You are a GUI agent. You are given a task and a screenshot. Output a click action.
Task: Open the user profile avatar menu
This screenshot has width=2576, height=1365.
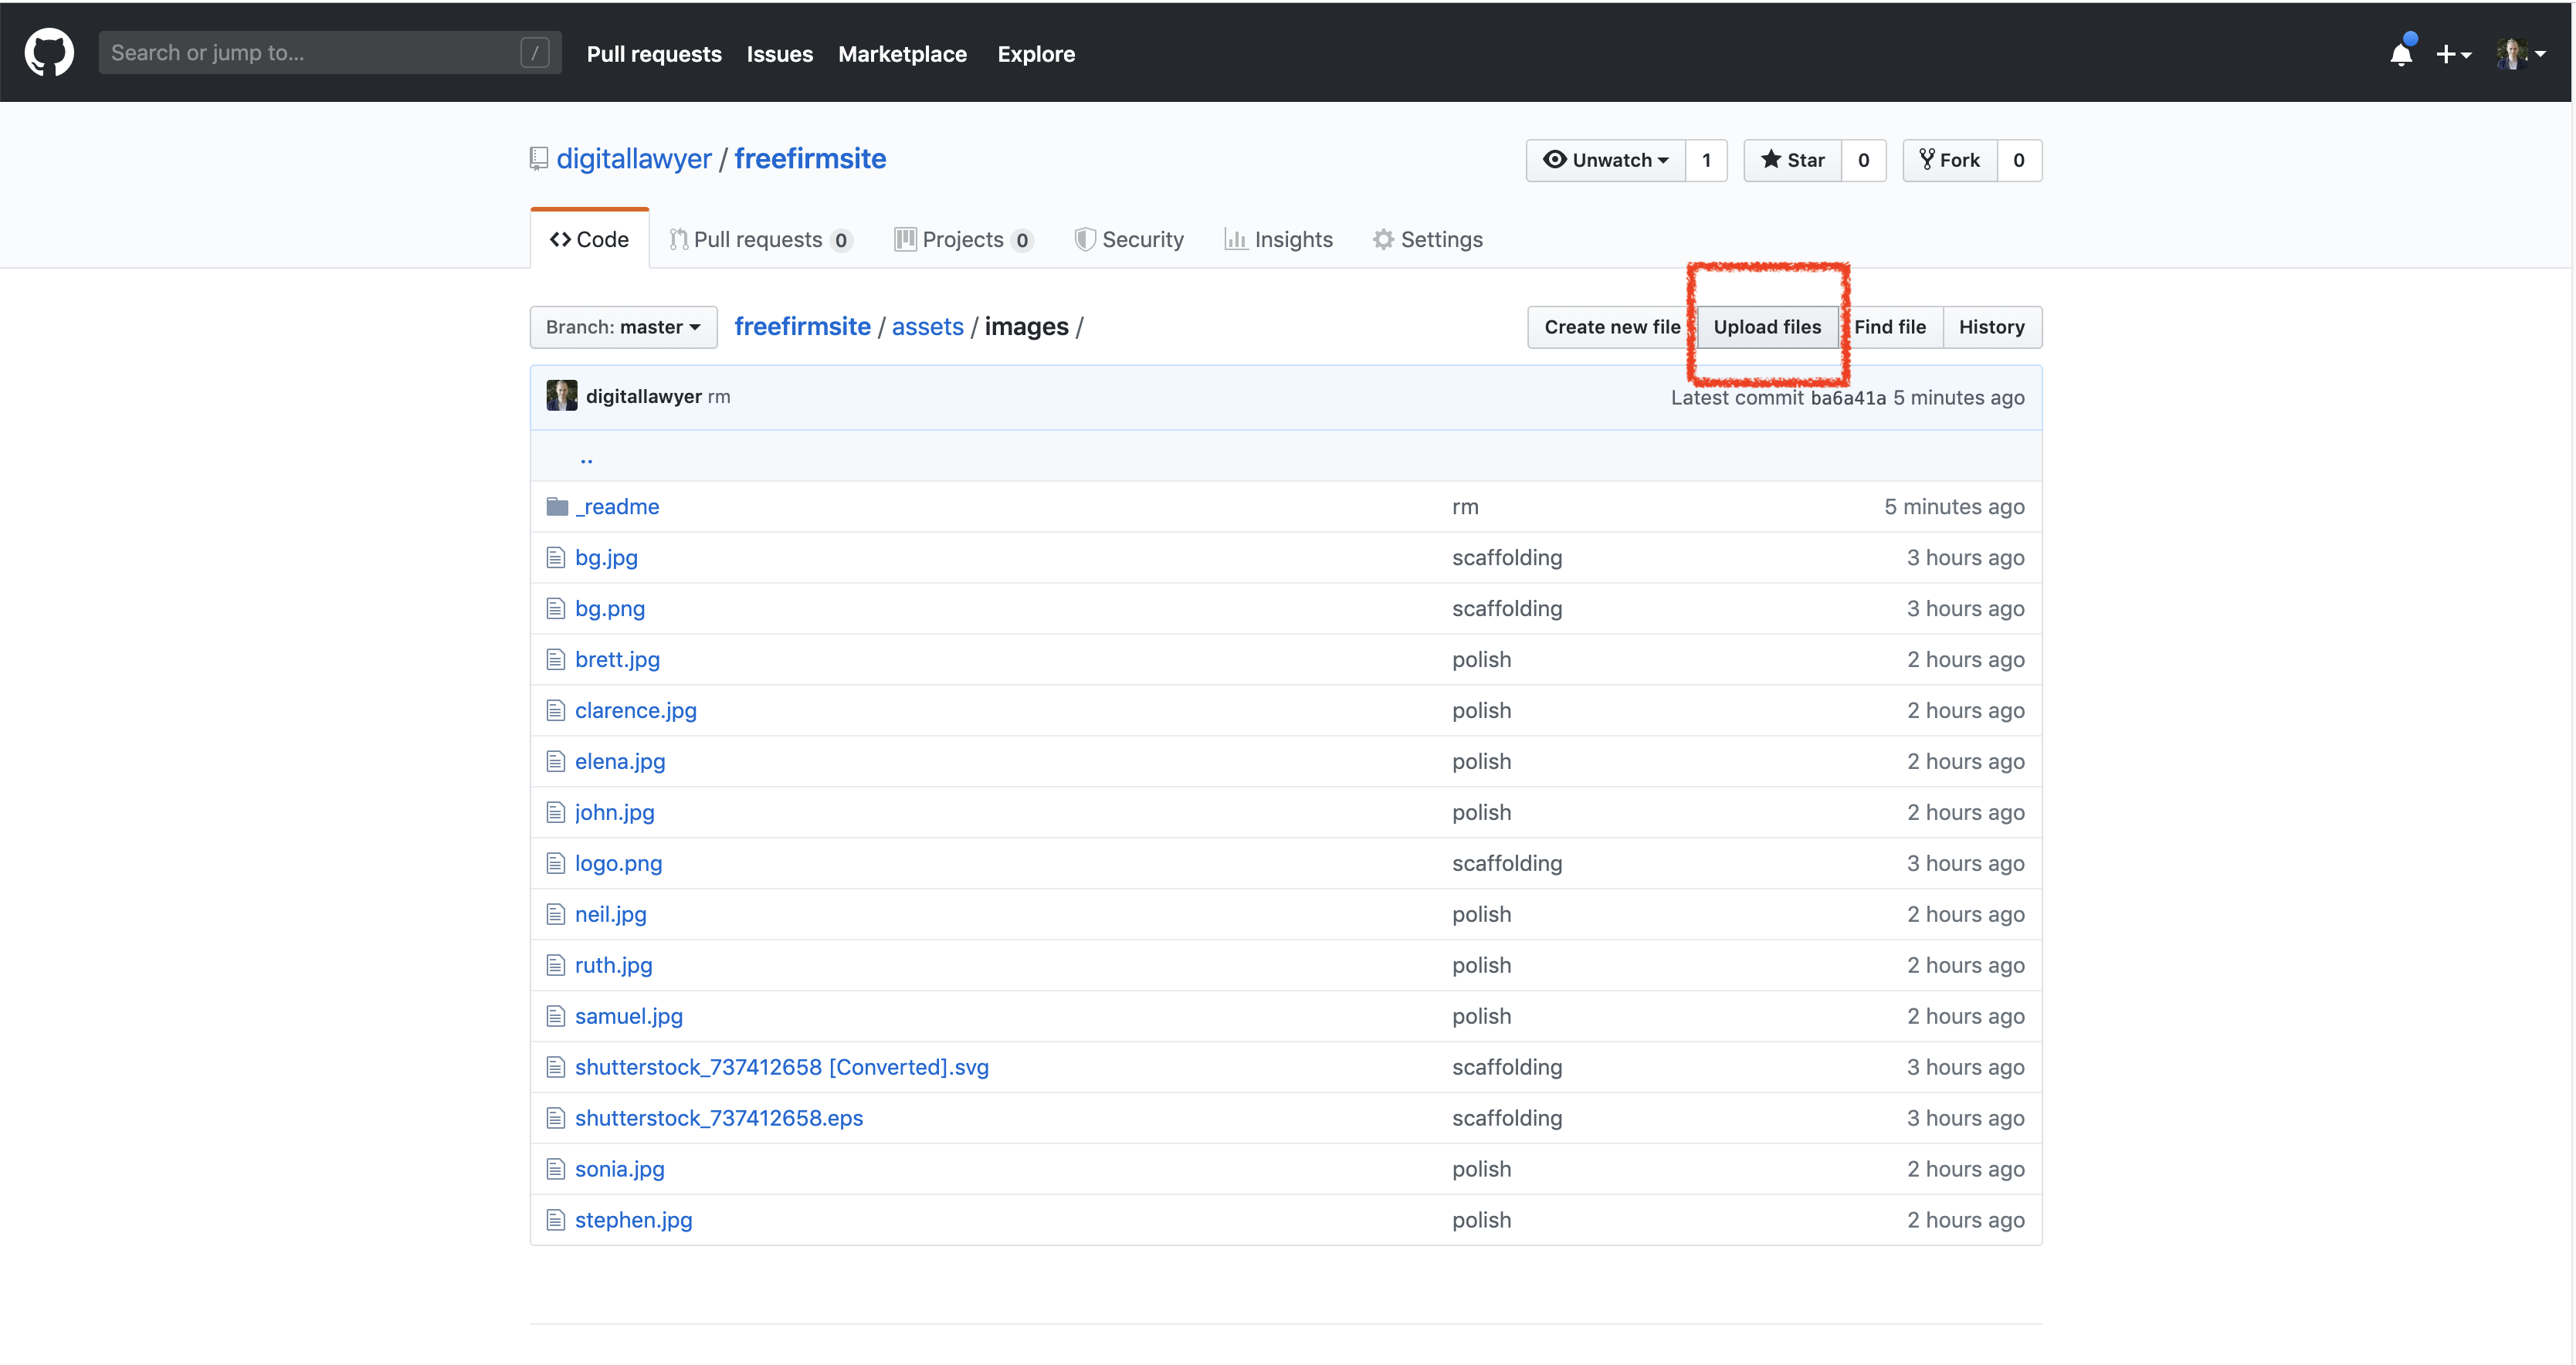pos(2520,54)
